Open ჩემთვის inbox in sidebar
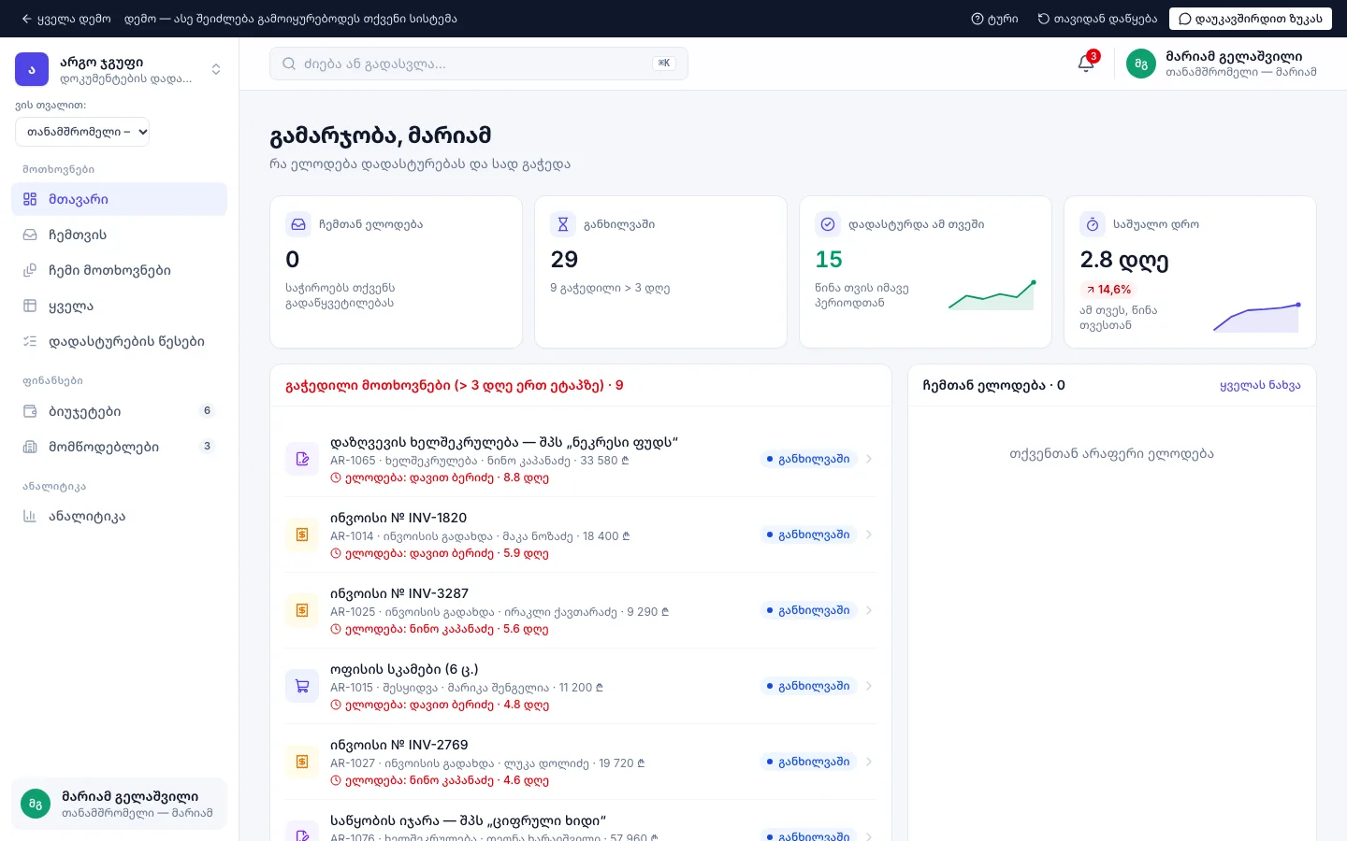 (119, 235)
